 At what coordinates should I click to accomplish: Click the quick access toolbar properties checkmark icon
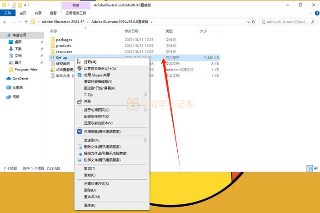[14, 5]
